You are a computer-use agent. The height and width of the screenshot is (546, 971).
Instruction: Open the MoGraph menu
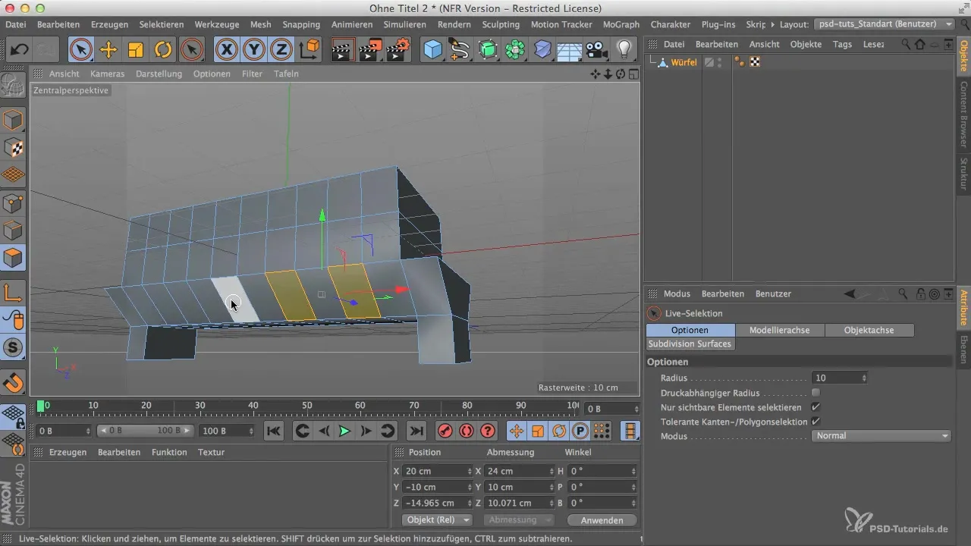pyautogui.click(x=621, y=24)
